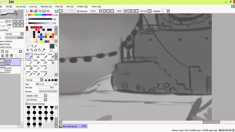235x132 pixels.
Task: Zoom in with toolbar plus button
Action: tap(108, 11)
